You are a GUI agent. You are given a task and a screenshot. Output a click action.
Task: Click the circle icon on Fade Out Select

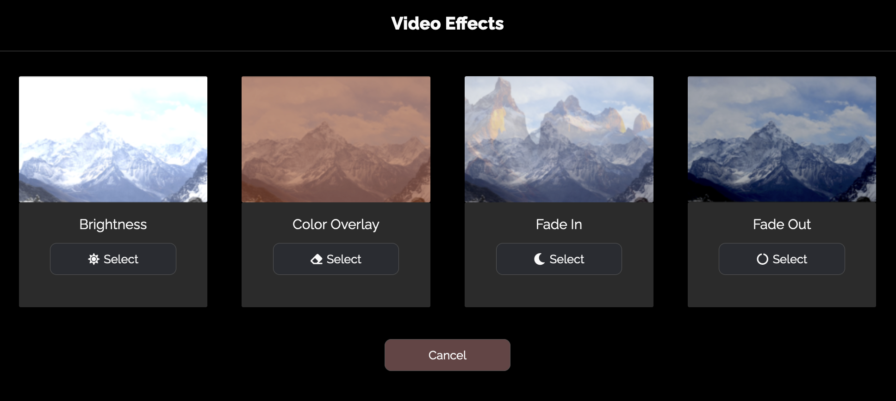762,259
